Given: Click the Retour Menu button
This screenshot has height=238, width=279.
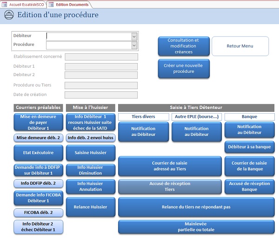Looking at the screenshot, I should [240, 46].
